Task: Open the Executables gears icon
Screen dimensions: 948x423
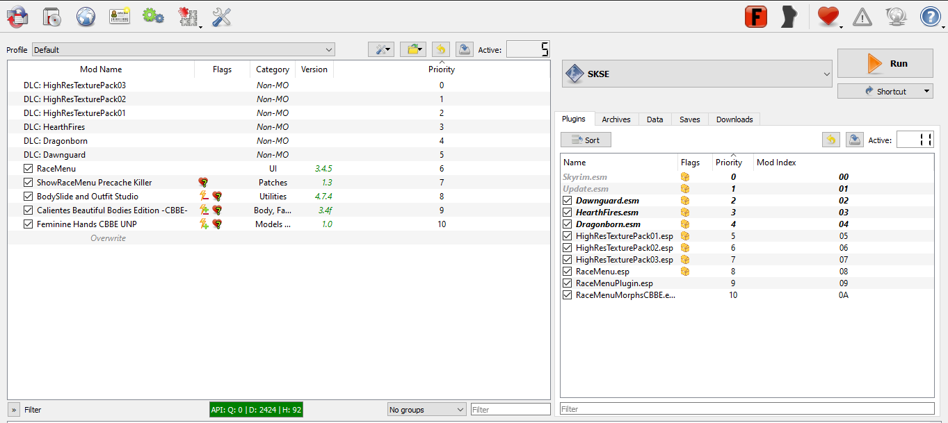Action: 153,17
